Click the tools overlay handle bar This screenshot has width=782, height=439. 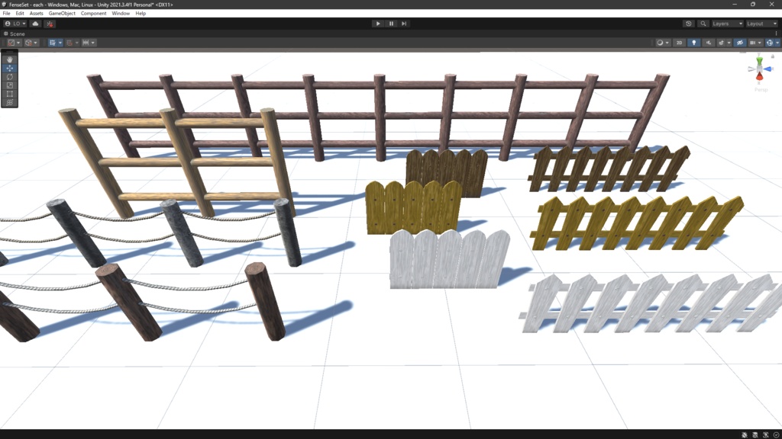point(9,52)
